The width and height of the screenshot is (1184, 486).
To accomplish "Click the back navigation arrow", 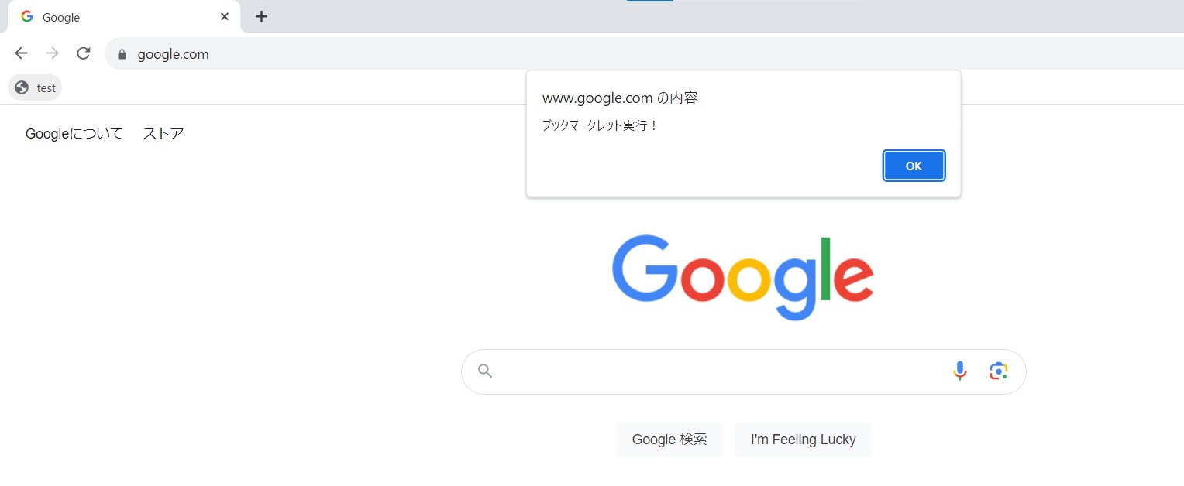I will click(x=22, y=53).
